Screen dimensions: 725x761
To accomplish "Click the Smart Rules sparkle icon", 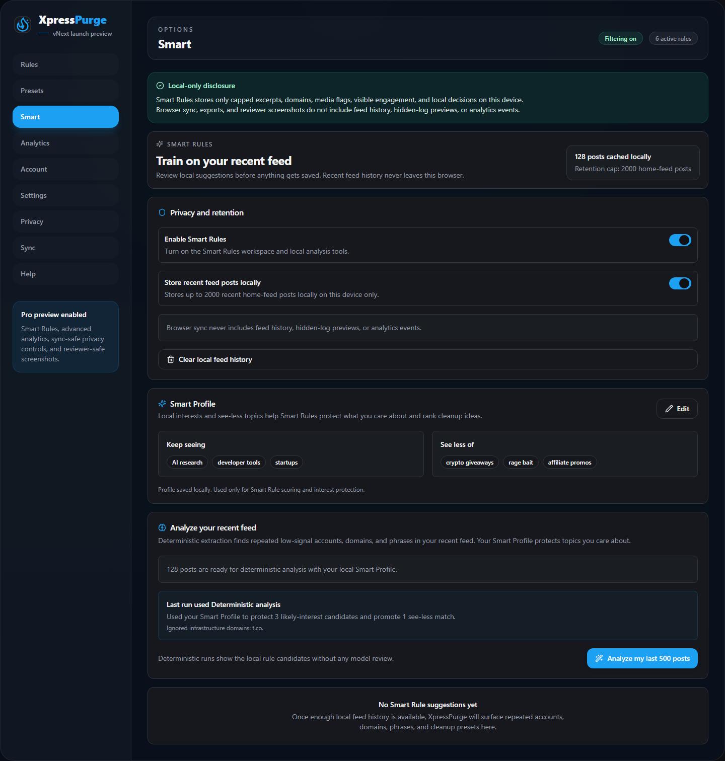I will click(x=160, y=144).
